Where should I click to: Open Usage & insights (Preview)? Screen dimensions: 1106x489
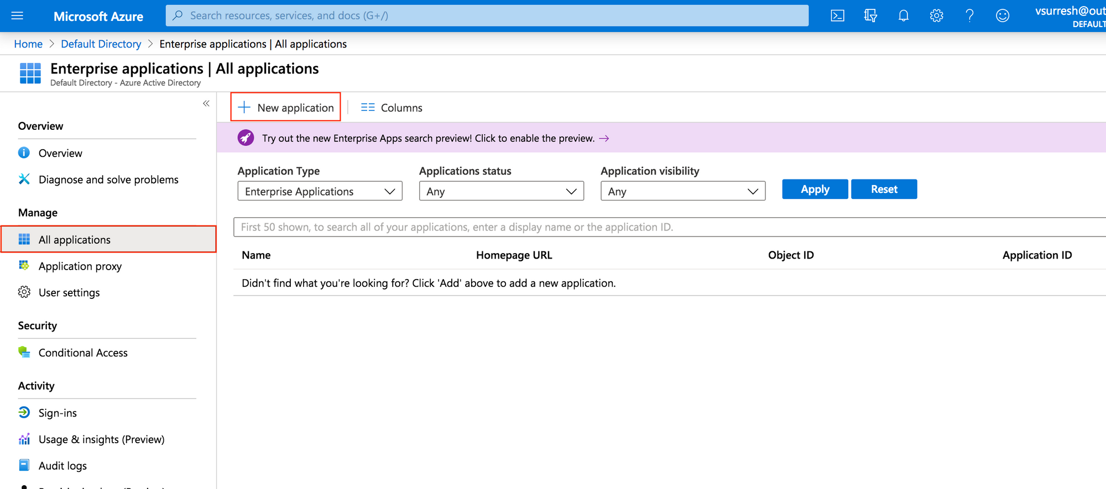pos(102,439)
